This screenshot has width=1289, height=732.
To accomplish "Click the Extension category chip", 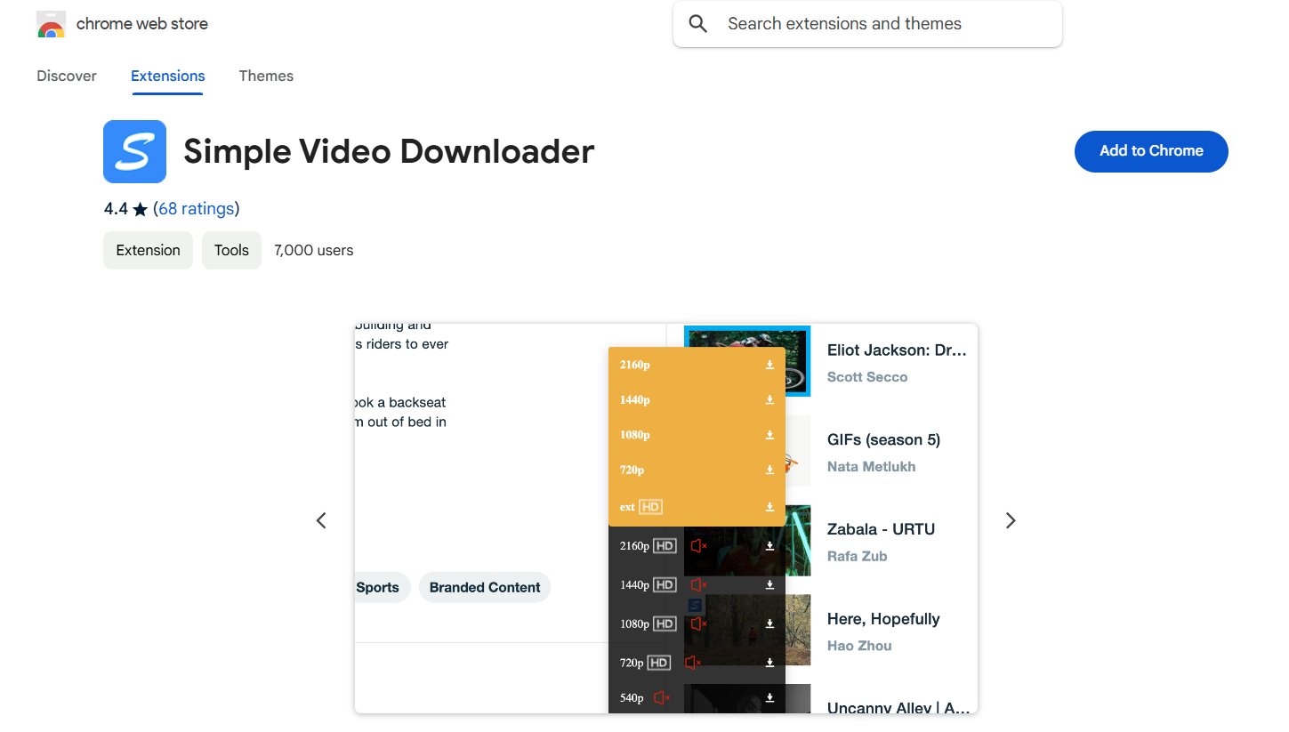I will click(x=148, y=251).
